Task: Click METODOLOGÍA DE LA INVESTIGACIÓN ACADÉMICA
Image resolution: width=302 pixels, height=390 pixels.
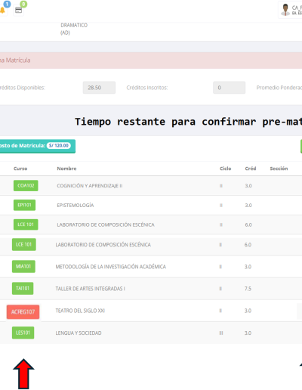Action: 111,267
